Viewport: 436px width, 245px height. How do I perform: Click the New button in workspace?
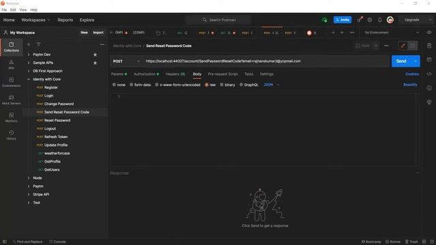84,33
